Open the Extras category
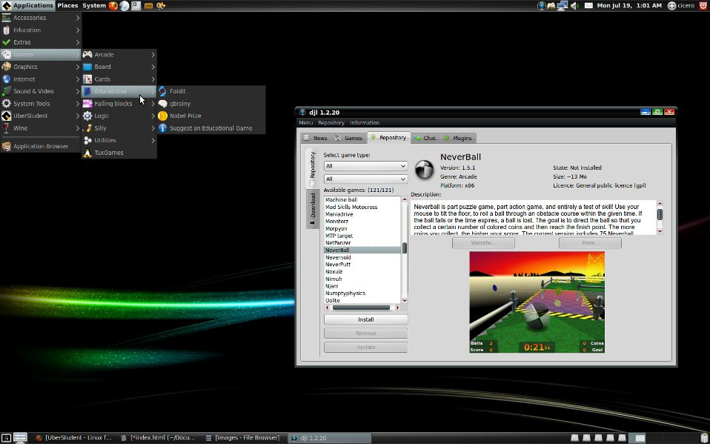 41,42
